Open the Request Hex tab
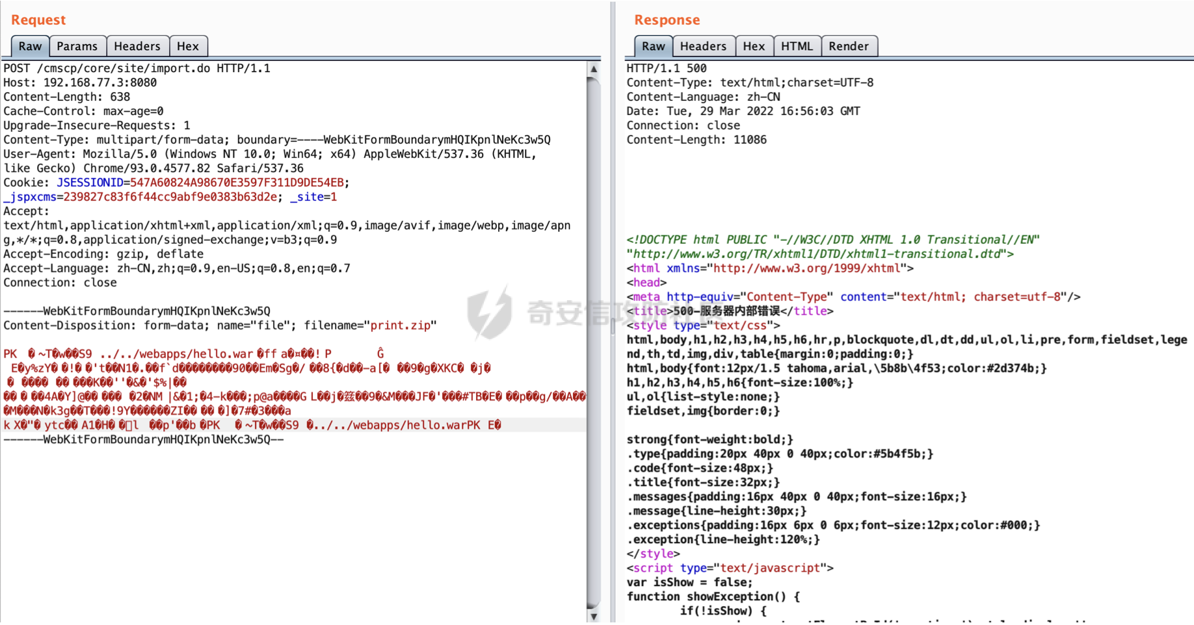Image resolution: width=1194 pixels, height=625 pixels. (188, 46)
